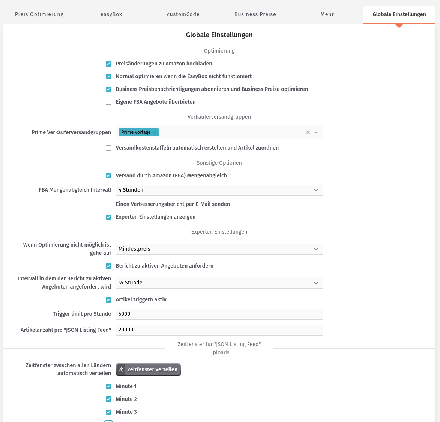This screenshot has height=422, width=440.
Task: Open FBA Mengenabgleich Intervall dropdown
Action: pyautogui.click(x=219, y=190)
